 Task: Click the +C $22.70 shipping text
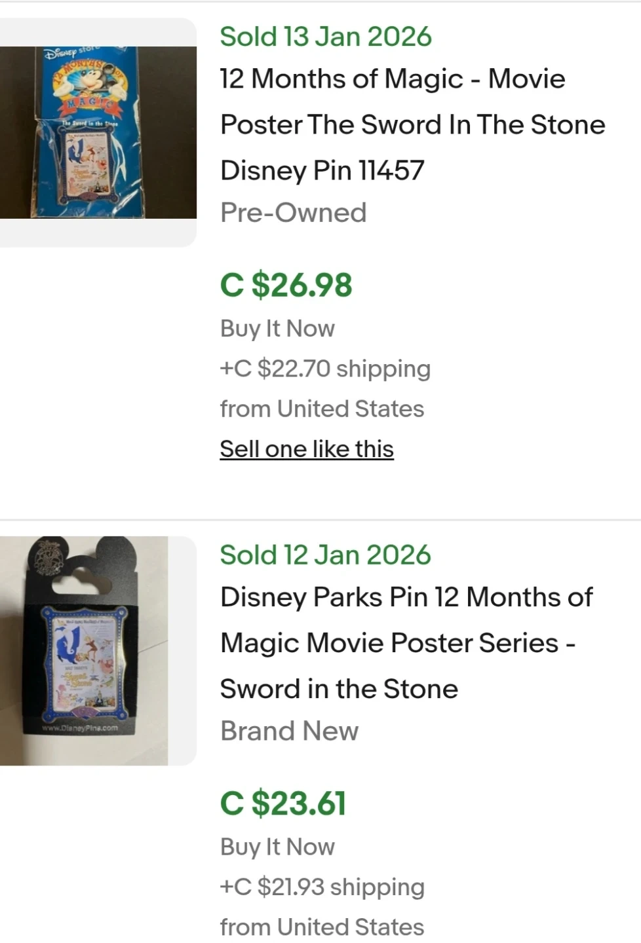coord(325,369)
